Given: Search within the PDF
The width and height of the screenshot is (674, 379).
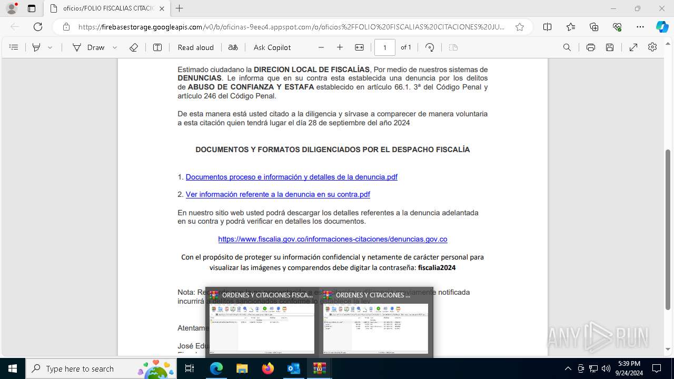Looking at the screenshot, I should click(x=567, y=47).
